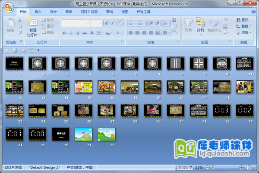Toggle Italic formatting
This screenshot has height=173, width=259.
71,33
